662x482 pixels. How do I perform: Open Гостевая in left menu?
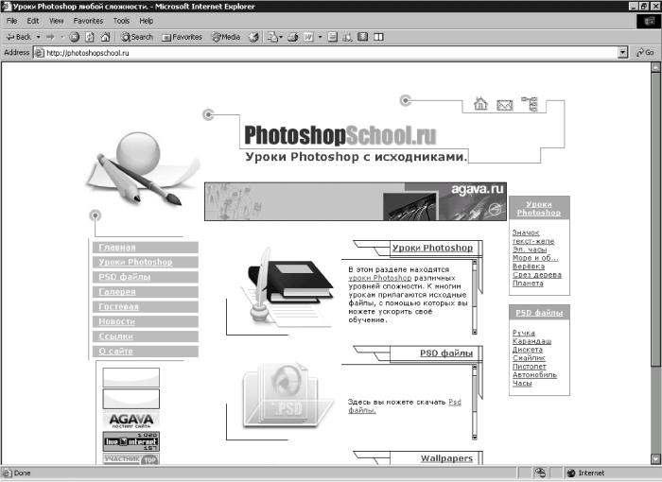pyautogui.click(x=146, y=307)
